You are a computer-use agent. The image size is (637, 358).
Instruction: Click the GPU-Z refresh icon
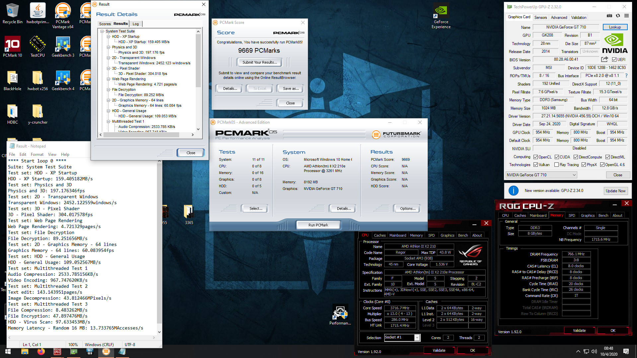pos(618,16)
